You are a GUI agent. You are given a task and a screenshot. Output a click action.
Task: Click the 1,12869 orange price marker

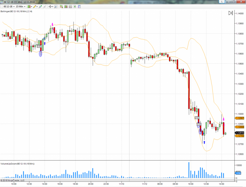click(x=239, y=127)
